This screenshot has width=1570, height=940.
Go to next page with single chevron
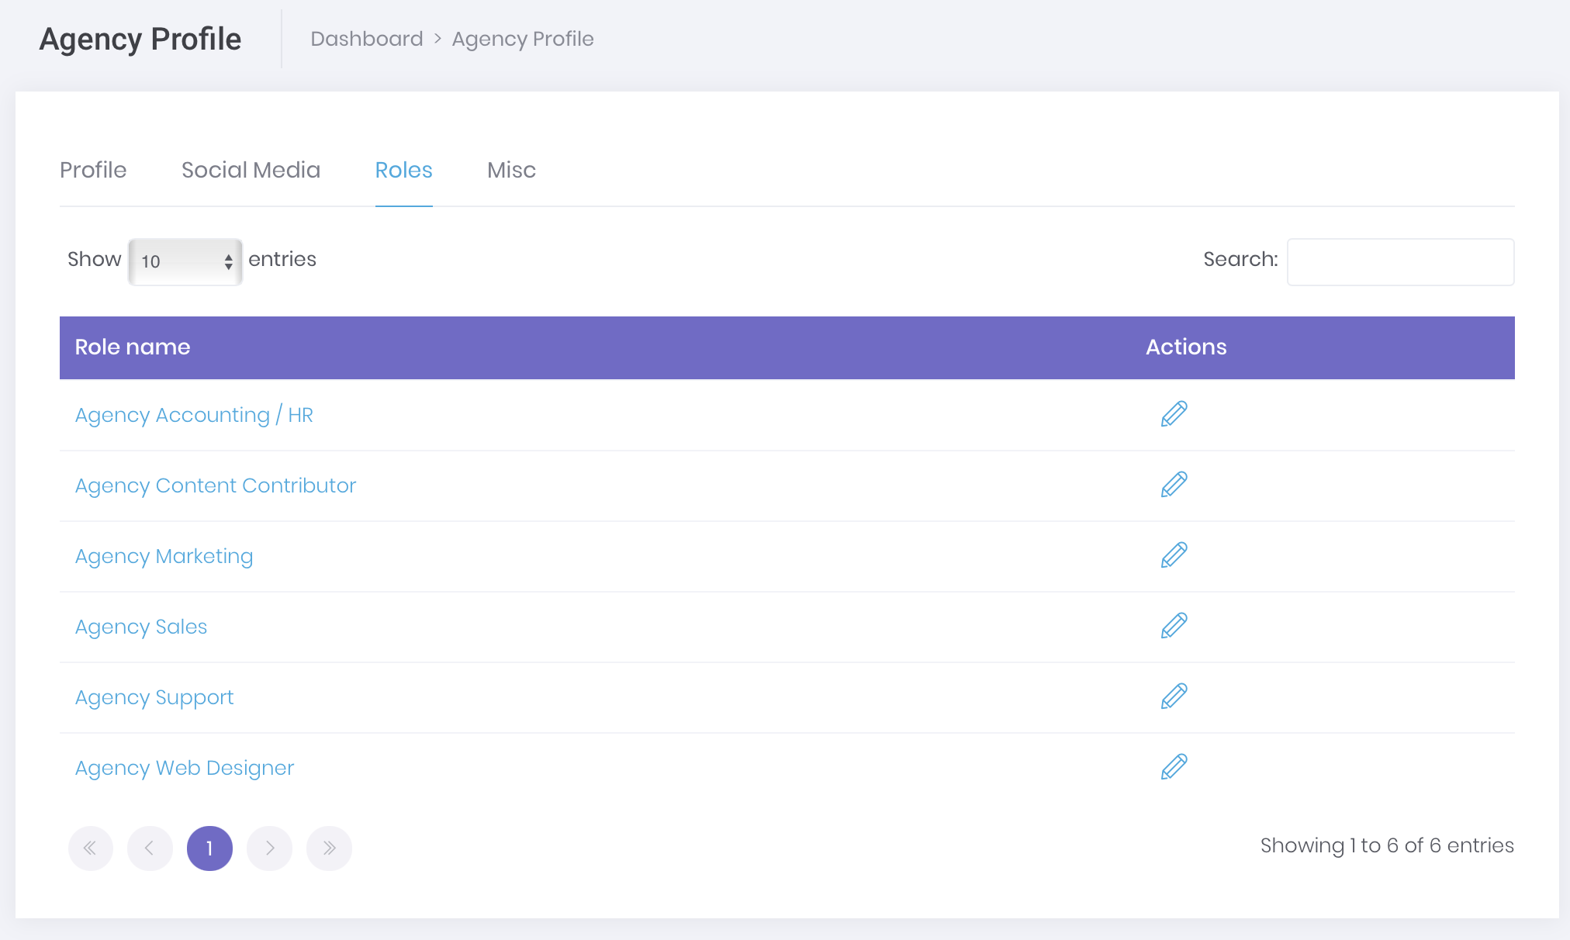click(x=269, y=848)
